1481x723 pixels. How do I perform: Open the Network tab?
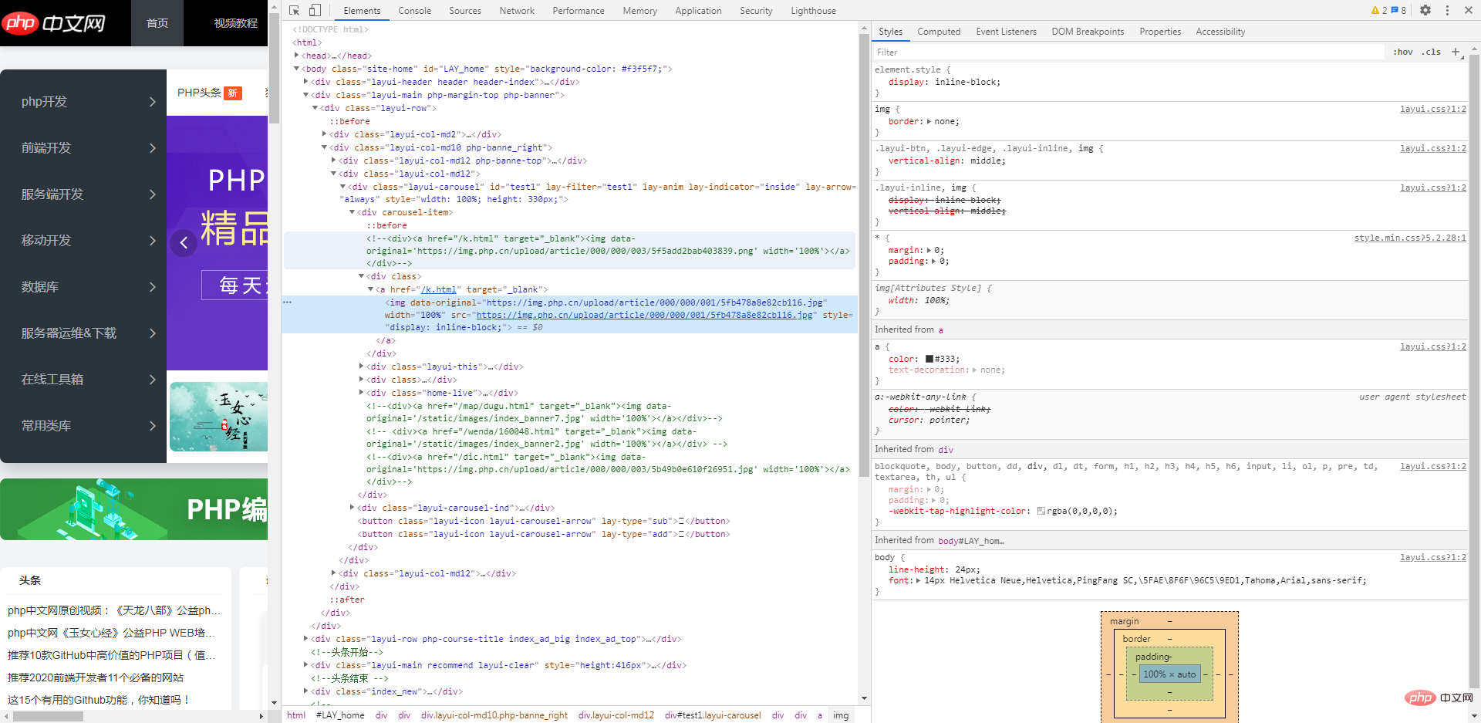517,11
